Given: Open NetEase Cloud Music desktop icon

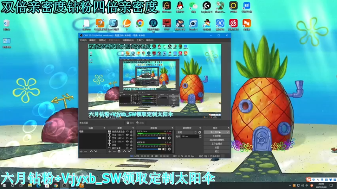Looking at the screenshot, I should [233, 24].
